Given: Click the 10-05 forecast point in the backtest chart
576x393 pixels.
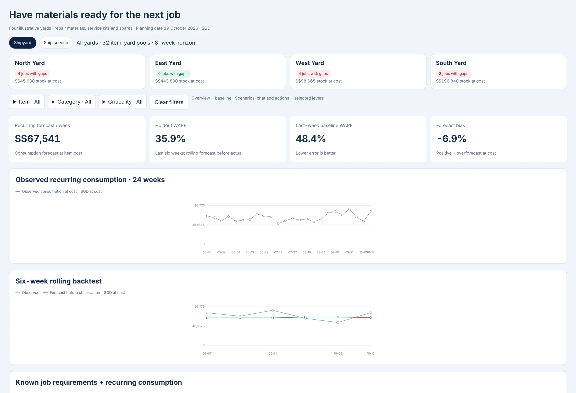Looking at the screenshot, I should pyautogui.click(x=338, y=317).
